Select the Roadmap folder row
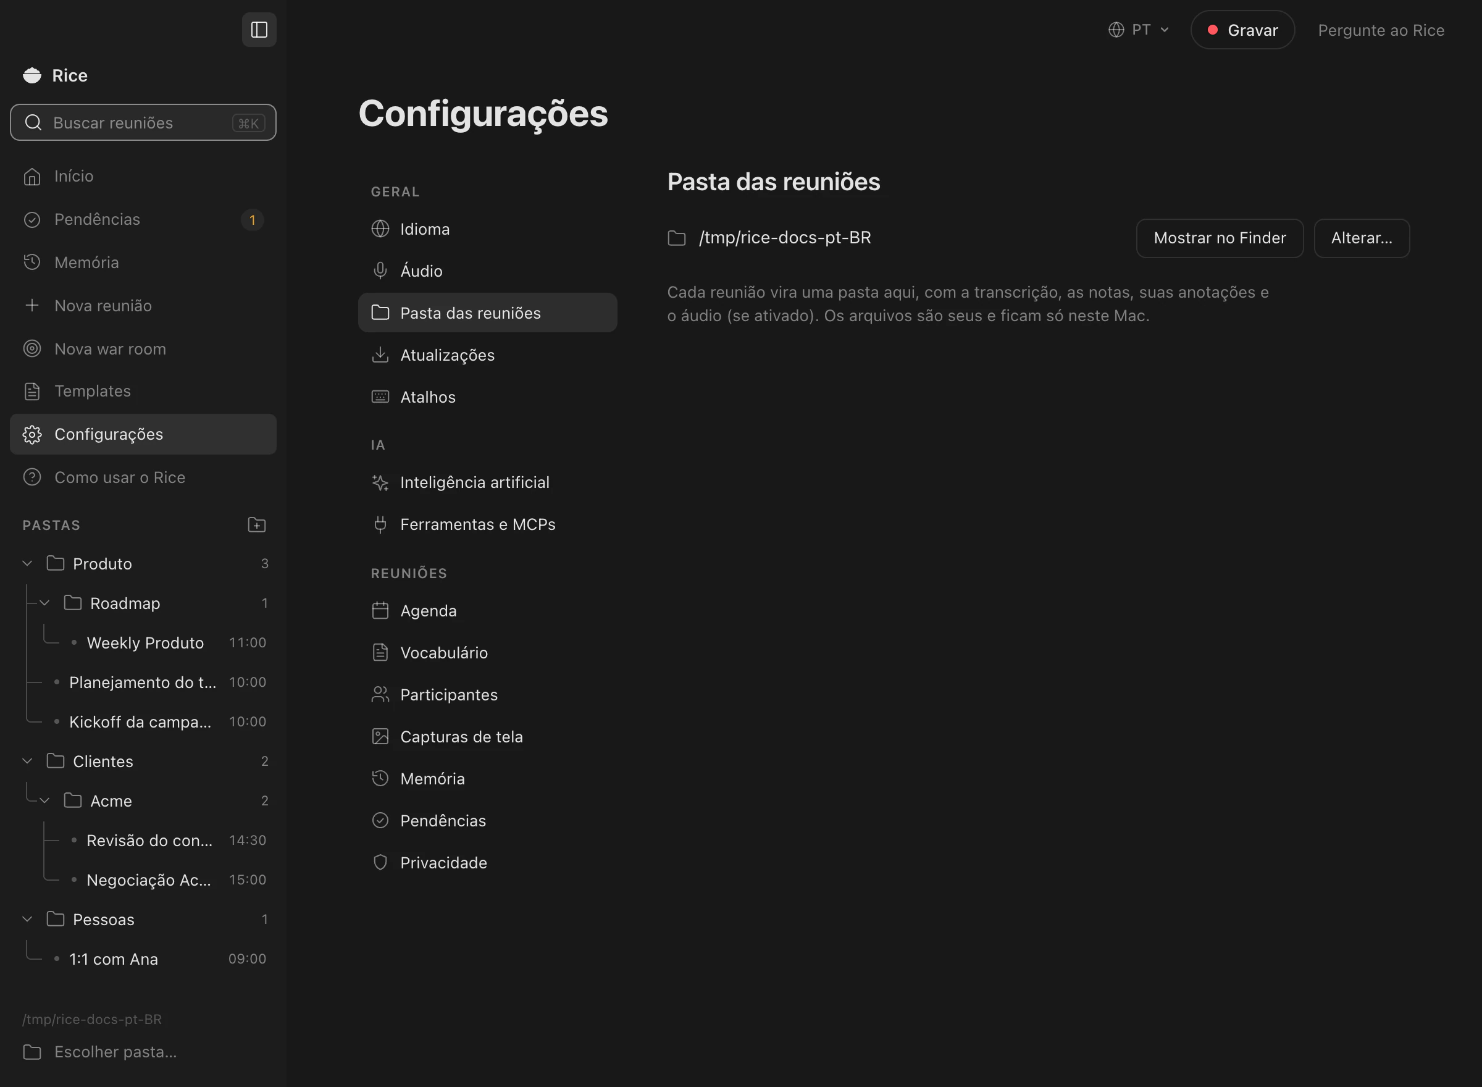 144,603
